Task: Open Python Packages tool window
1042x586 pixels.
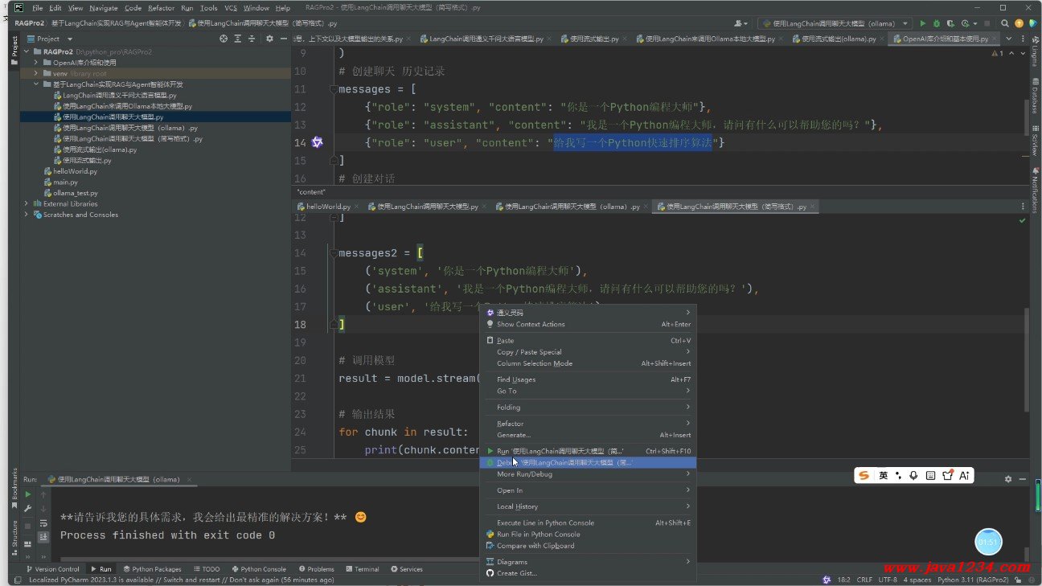Action: click(152, 569)
